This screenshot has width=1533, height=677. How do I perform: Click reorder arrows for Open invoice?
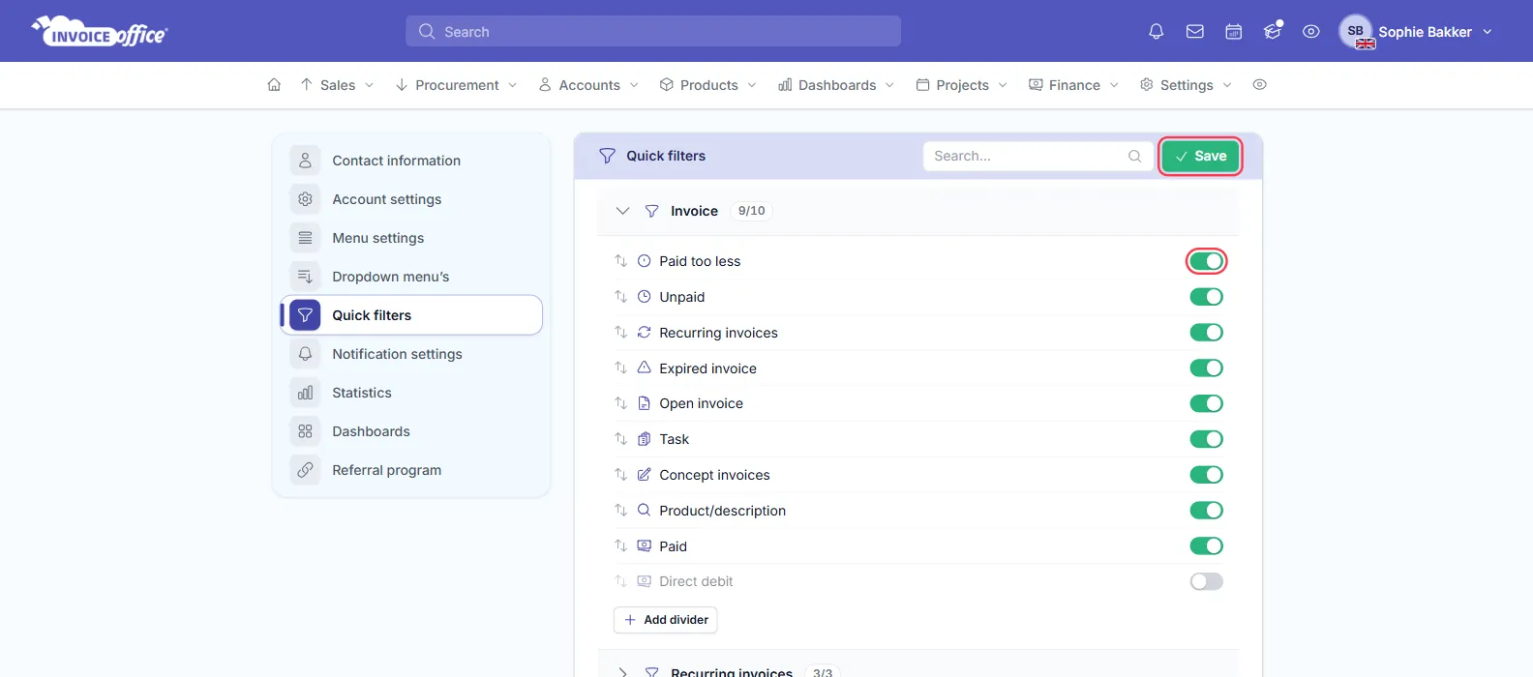point(620,403)
